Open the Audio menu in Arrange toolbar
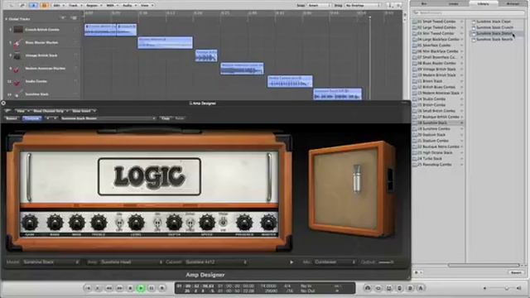This screenshot has height=298, width=530. click(129, 6)
